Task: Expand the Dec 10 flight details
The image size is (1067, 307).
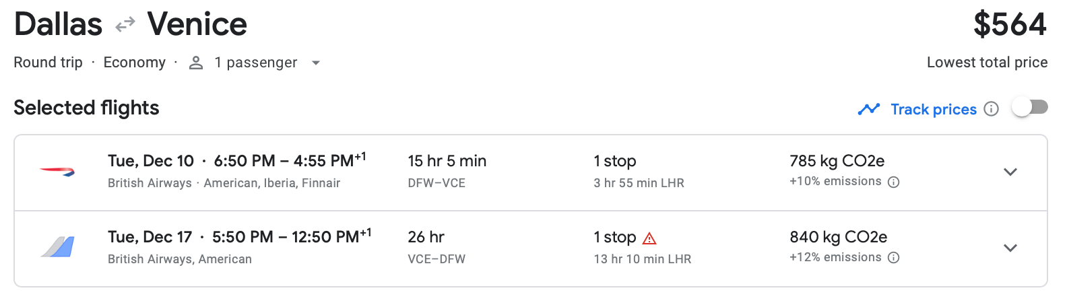Action: pyautogui.click(x=1010, y=172)
